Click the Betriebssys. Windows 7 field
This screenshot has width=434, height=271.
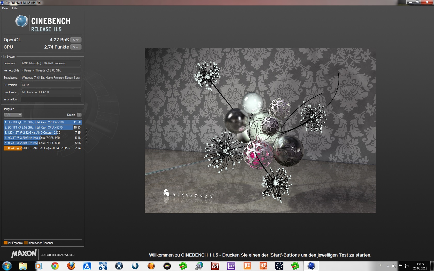51,78
